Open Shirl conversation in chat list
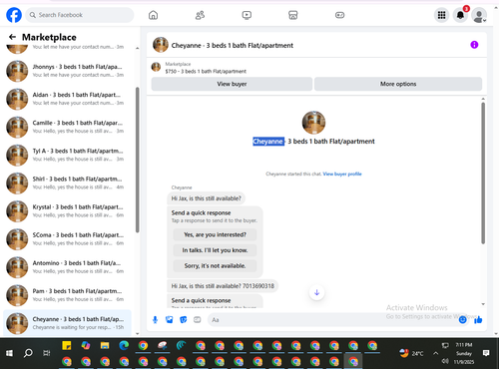Image resolution: width=499 pixels, height=369 pixels. (x=67, y=184)
